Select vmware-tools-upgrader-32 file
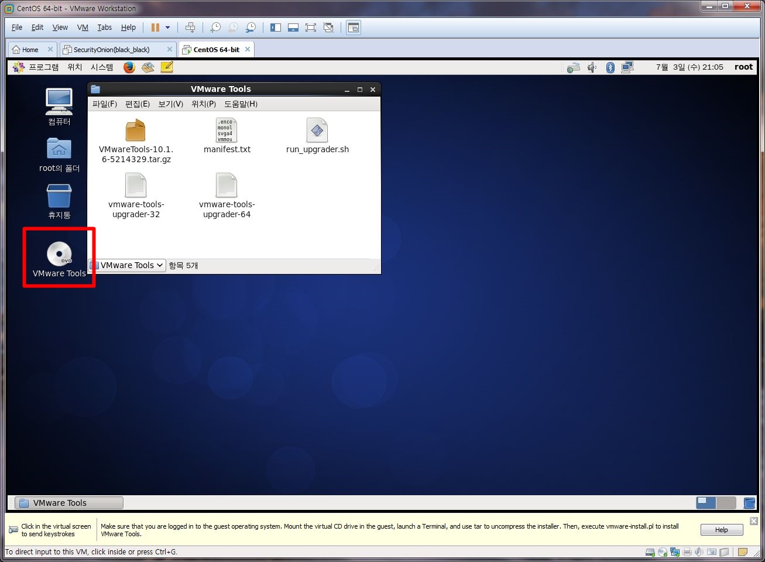 (136, 196)
